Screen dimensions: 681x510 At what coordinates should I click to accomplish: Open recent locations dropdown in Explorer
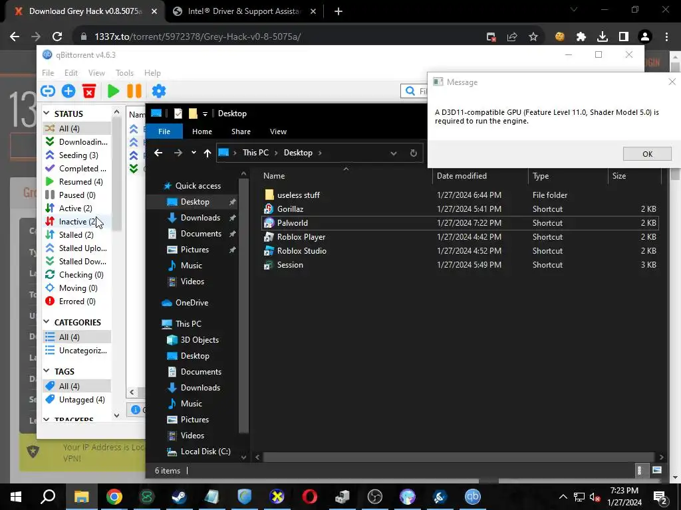pyautogui.click(x=194, y=153)
